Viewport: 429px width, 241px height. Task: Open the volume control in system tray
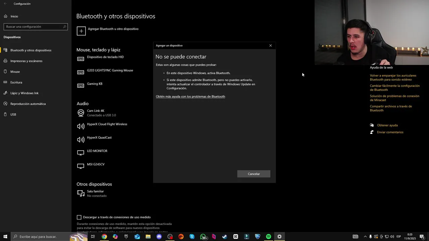[392, 237]
